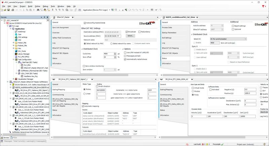This screenshot has width=269, height=146.
Task: Click the Devices tree horizontal scrollbar
Action: click(x=25, y=135)
